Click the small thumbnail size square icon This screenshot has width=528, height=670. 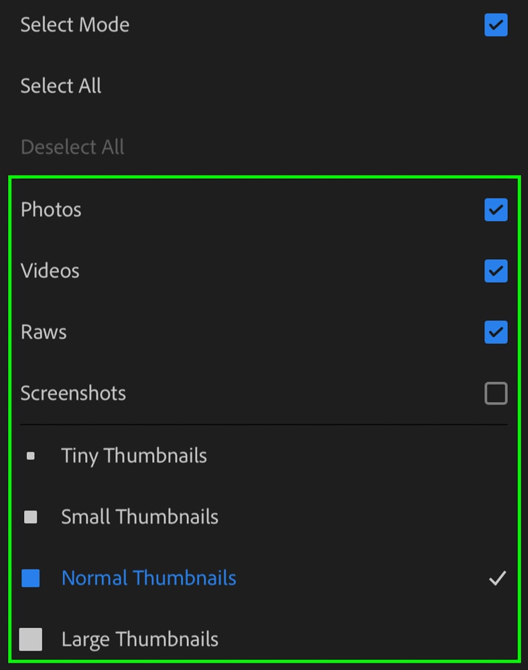click(30, 517)
